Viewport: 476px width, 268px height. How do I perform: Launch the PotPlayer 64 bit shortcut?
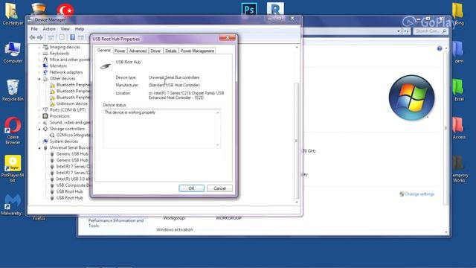click(13, 168)
